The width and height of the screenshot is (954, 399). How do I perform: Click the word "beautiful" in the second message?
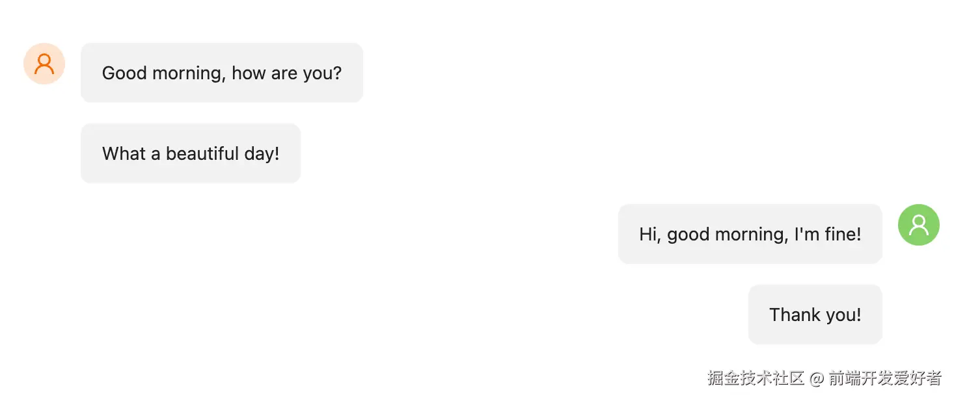(202, 153)
